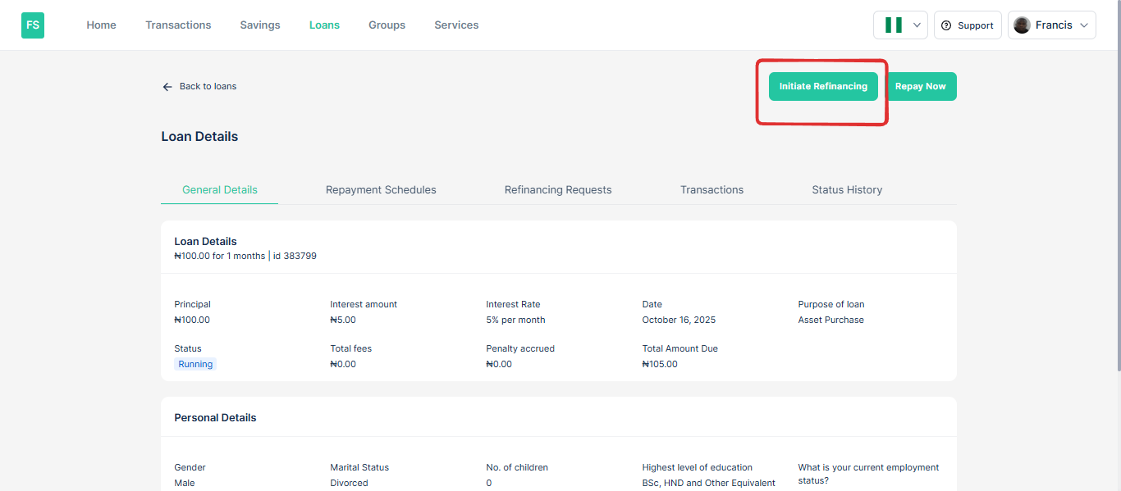Click the Support question mark icon
Image resolution: width=1121 pixels, height=491 pixels.
946,25
